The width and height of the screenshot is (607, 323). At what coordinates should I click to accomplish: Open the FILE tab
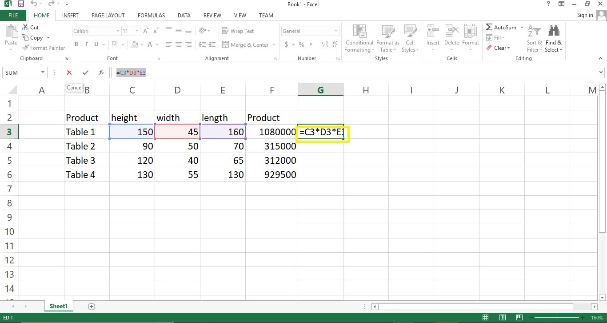13,15
